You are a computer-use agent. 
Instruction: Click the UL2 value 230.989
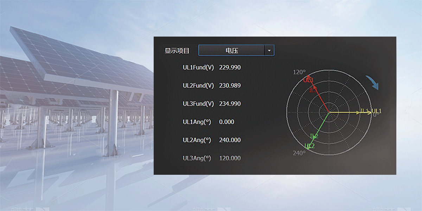coord(230,85)
